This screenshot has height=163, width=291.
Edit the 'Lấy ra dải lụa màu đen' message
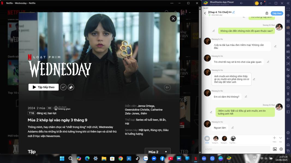tap(275, 46)
